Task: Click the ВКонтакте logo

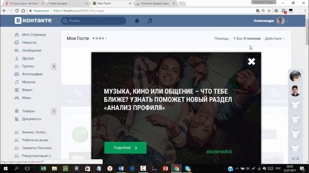Action: tap(33, 20)
